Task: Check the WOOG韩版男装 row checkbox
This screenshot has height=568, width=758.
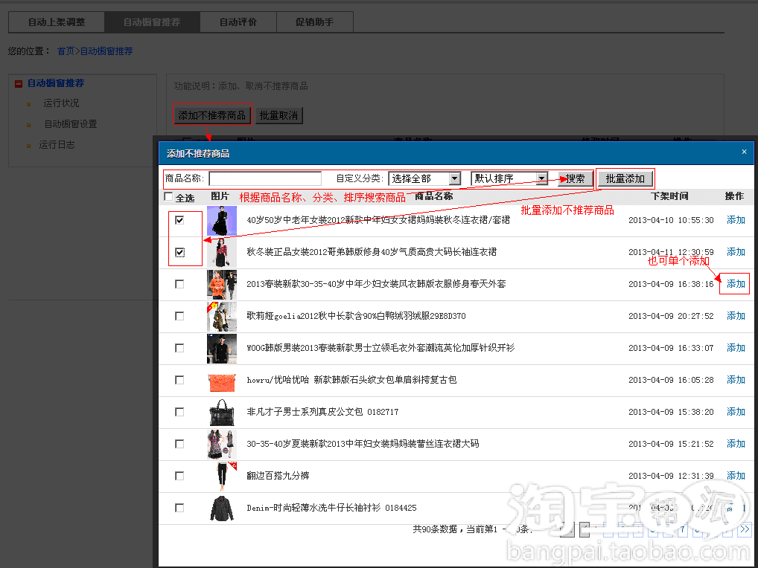Action: [x=179, y=348]
